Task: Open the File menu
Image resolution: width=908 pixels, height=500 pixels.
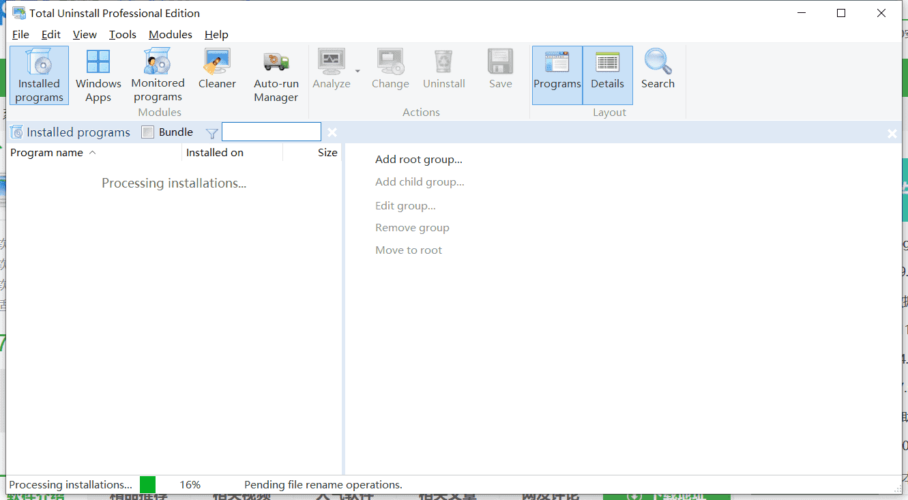Action: 20,34
